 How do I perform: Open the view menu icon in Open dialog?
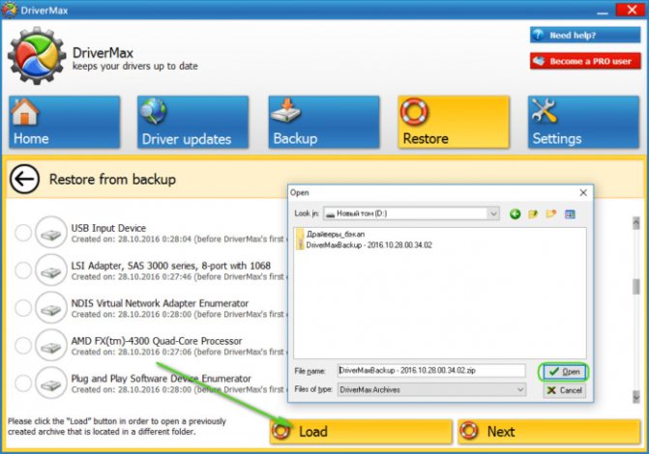(x=570, y=214)
